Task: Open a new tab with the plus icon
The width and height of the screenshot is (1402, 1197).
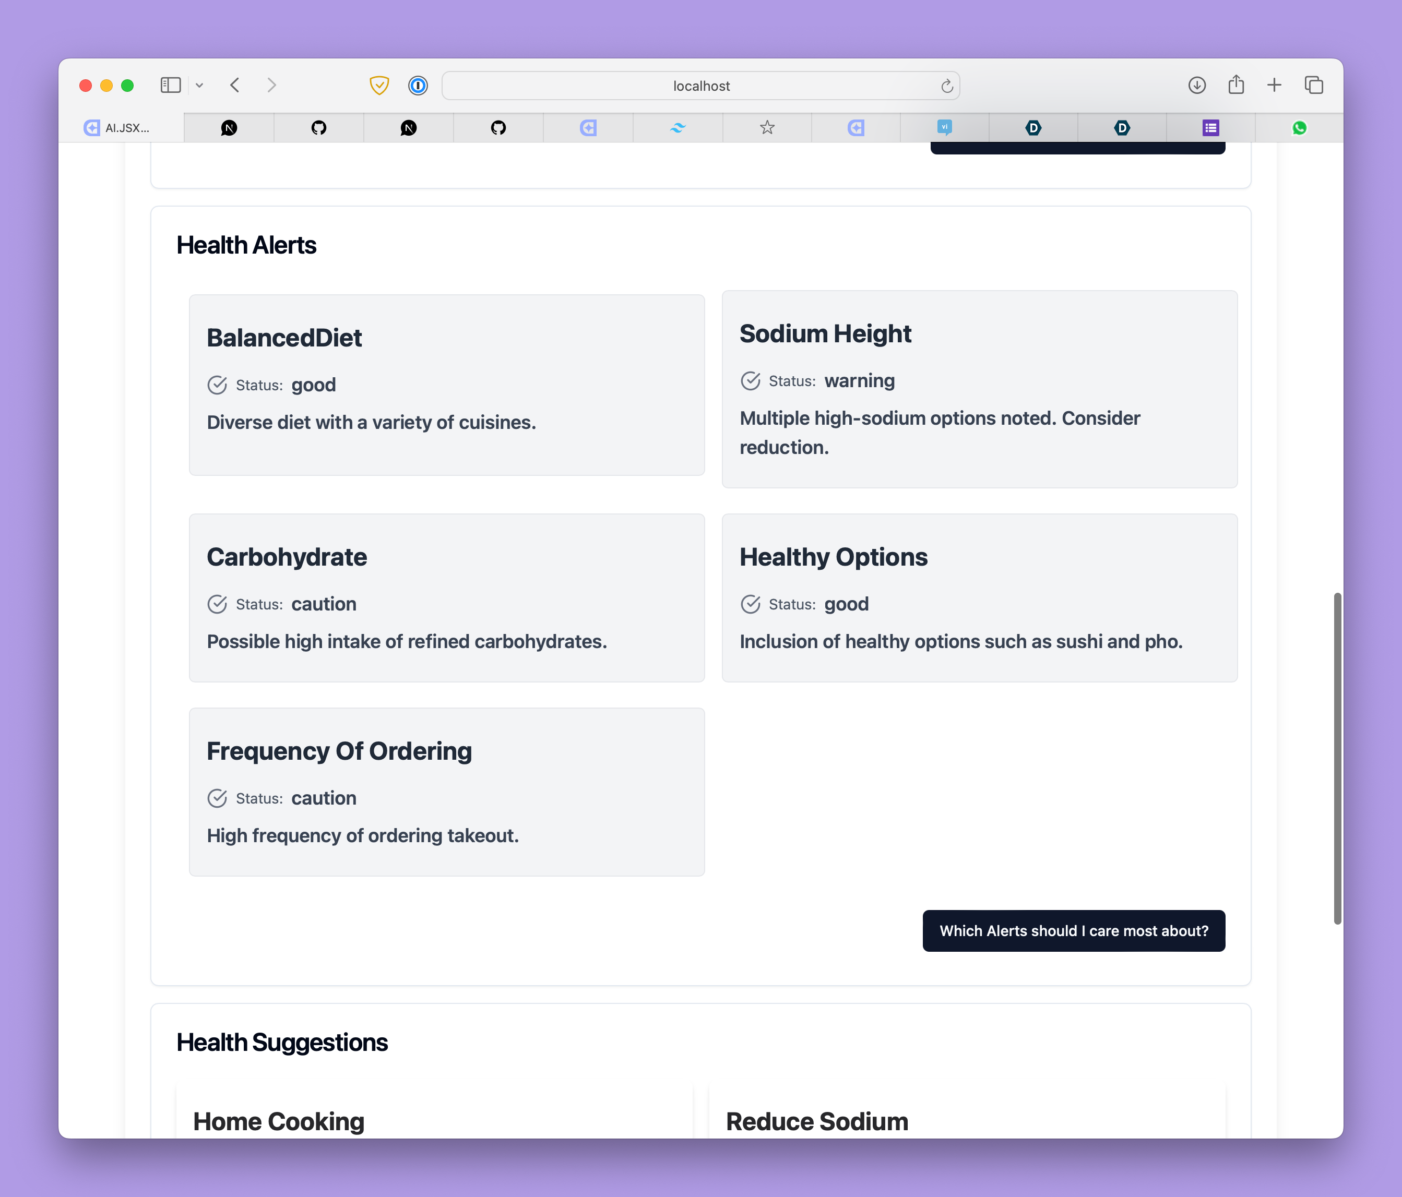Action: pos(1274,85)
